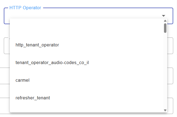177x117 pixels.
Task: Focus the first field below HTTP Operator
Action: 170,46
